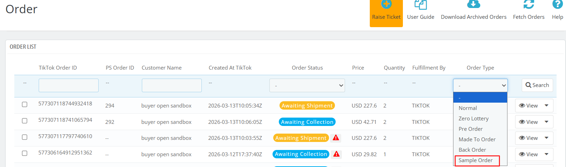The height and width of the screenshot is (167, 566).
Task: Expand View options arrow for order 294
Action: [546, 105]
